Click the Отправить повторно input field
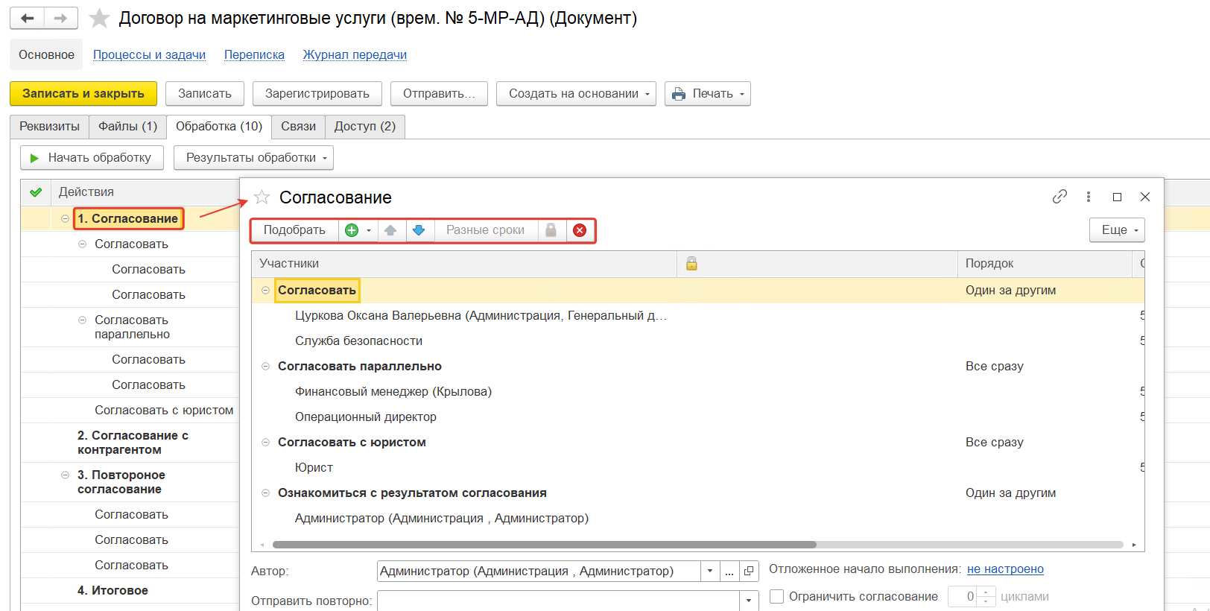The width and height of the screenshot is (1210, 611). pos(558,601)
